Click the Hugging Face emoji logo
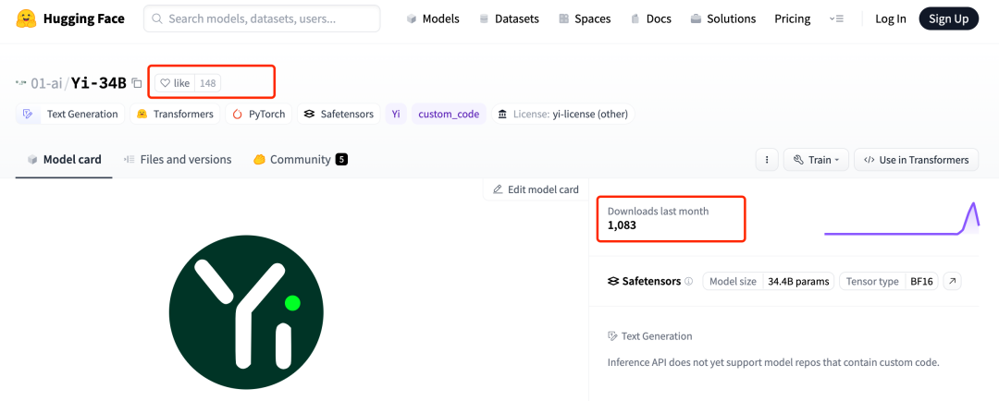The height and width of the screenshot is (401, 999). tap(26, 18)
